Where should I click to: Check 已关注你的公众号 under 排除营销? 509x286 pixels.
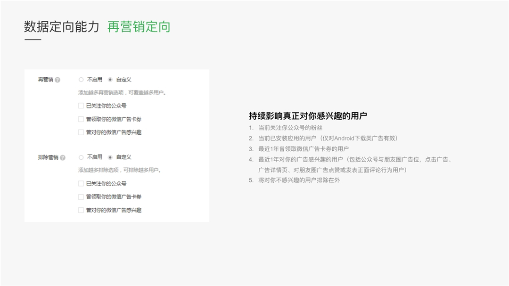click(81, 184)
